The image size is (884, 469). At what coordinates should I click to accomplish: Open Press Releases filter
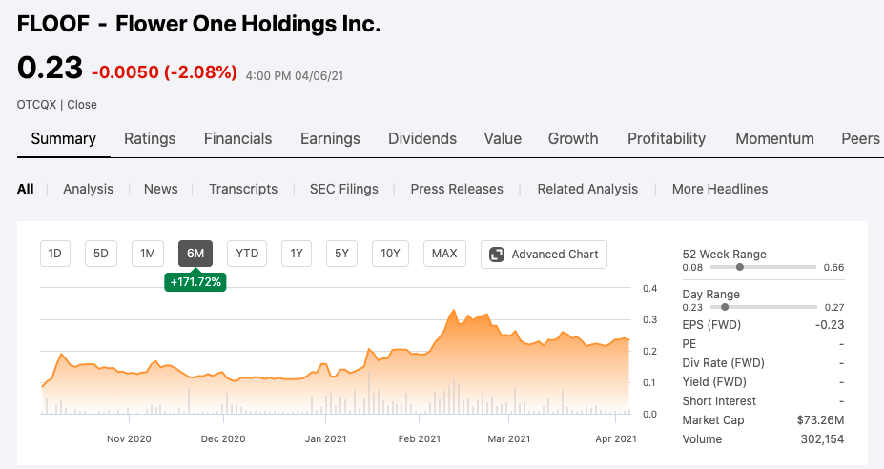click(x=457, y=189)
